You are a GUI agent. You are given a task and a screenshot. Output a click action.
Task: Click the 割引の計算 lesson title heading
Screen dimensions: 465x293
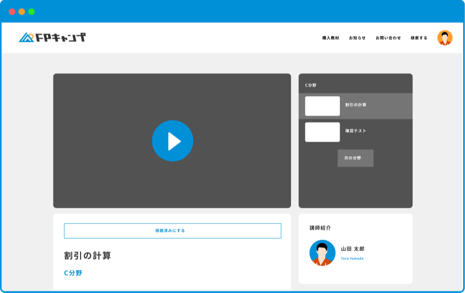87,256
